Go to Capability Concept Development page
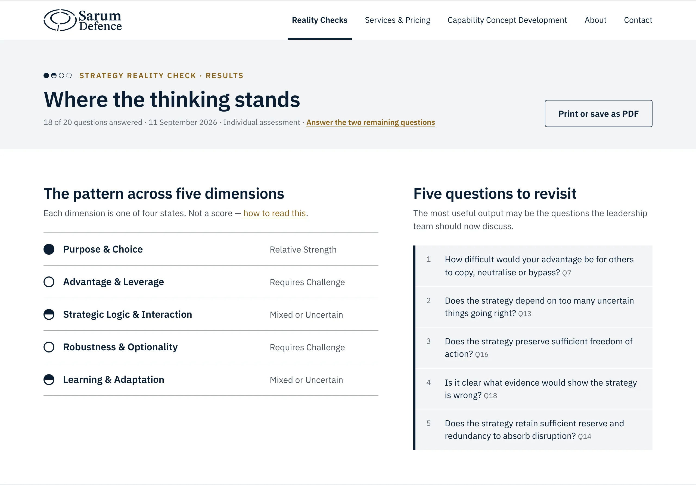Viewport: 696px width, 485px height. click(507, 20)
